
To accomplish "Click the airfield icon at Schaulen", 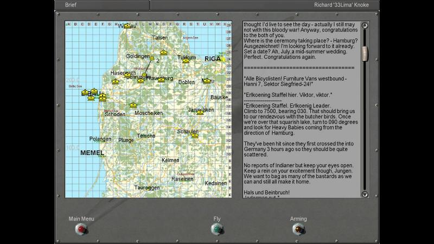I will click(x=195, y=136).
